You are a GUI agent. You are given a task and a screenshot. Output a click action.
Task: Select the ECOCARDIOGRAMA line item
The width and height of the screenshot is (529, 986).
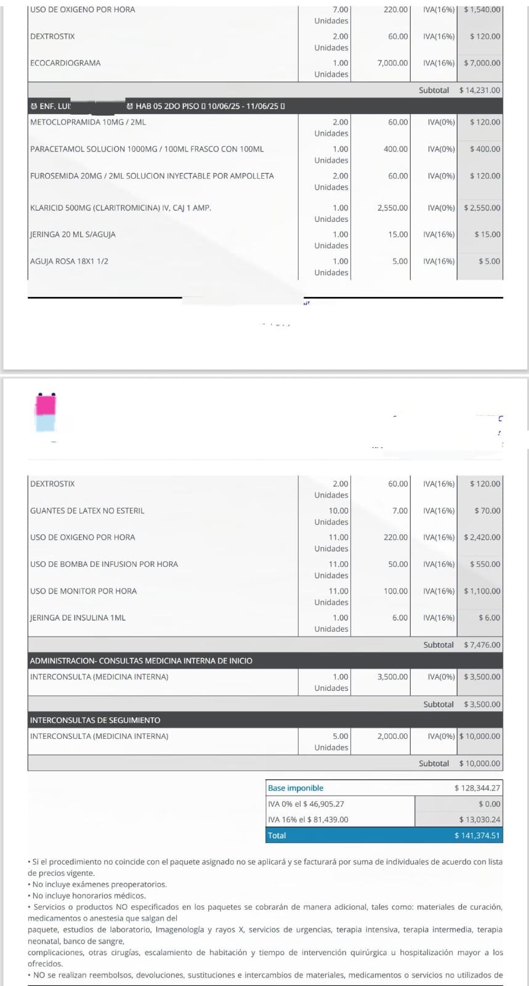(x=265, y=68)
